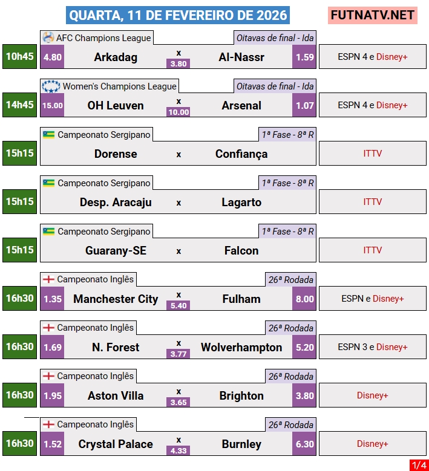The image size is (429, 471).
Task: Select Burnley's 6.30 win odds
Action: [x=304, y=444]
